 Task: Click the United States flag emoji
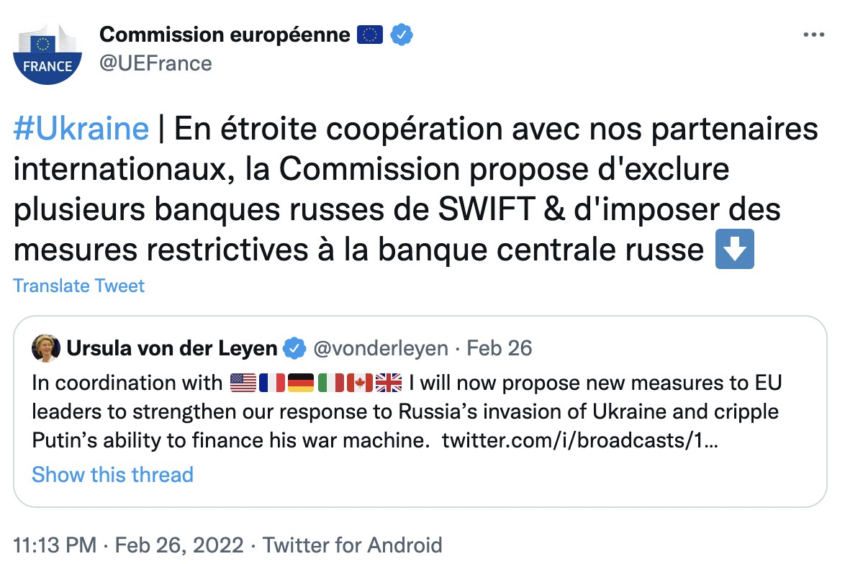[243, 383]
